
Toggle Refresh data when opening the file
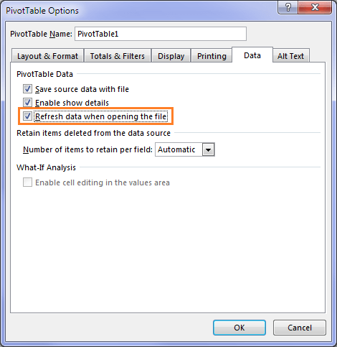27,116
